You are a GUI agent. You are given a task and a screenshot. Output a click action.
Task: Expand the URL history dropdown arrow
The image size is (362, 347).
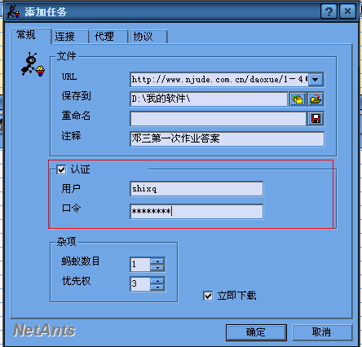tap(316, 80)
